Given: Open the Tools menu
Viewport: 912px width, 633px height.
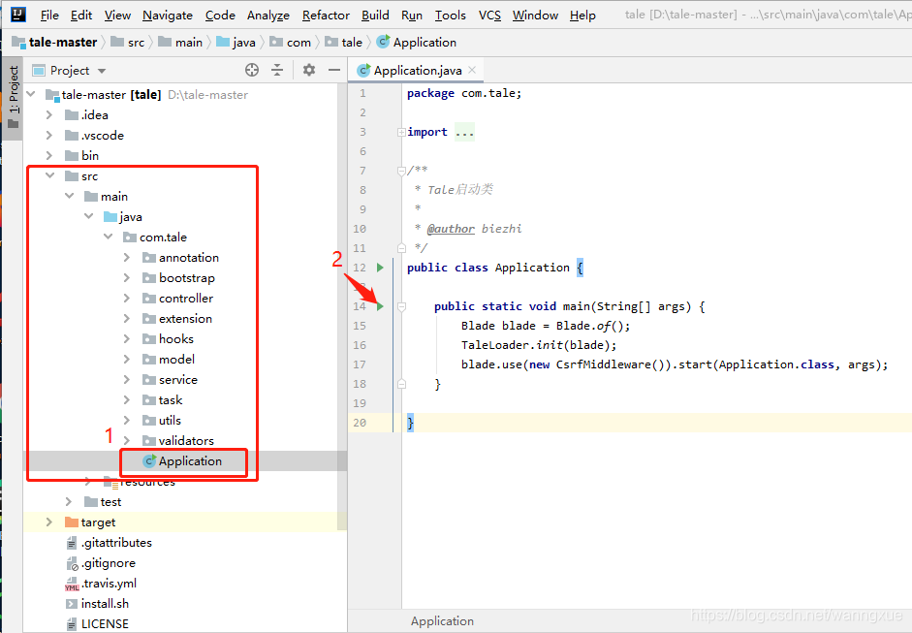Looking at the screenshot, I should coord(450,16).
